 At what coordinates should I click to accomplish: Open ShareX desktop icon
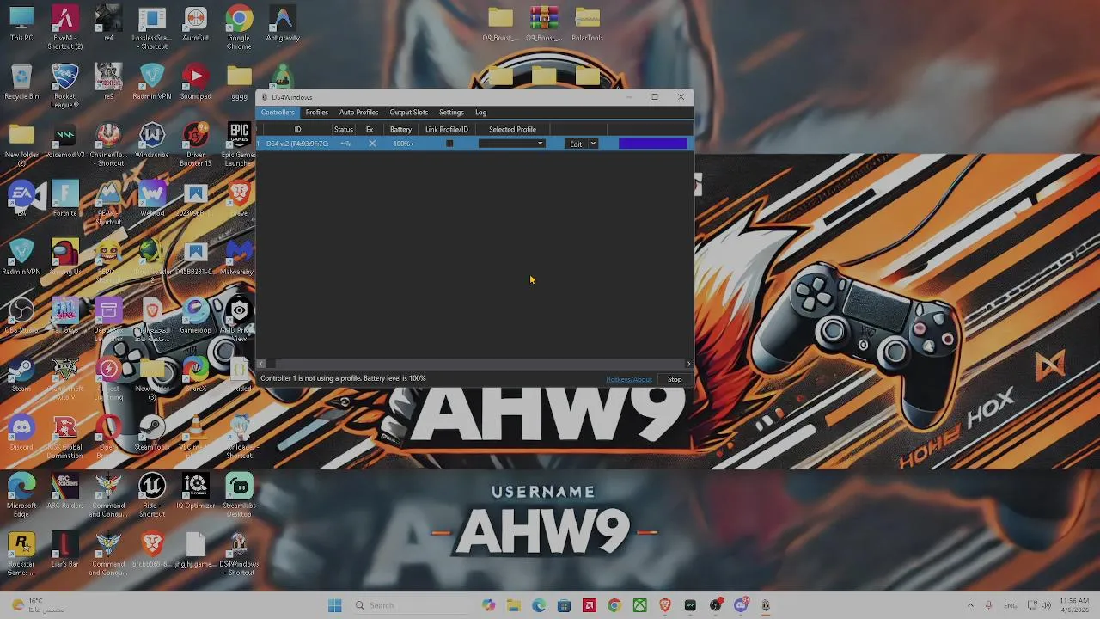click(x=195, y=375)
